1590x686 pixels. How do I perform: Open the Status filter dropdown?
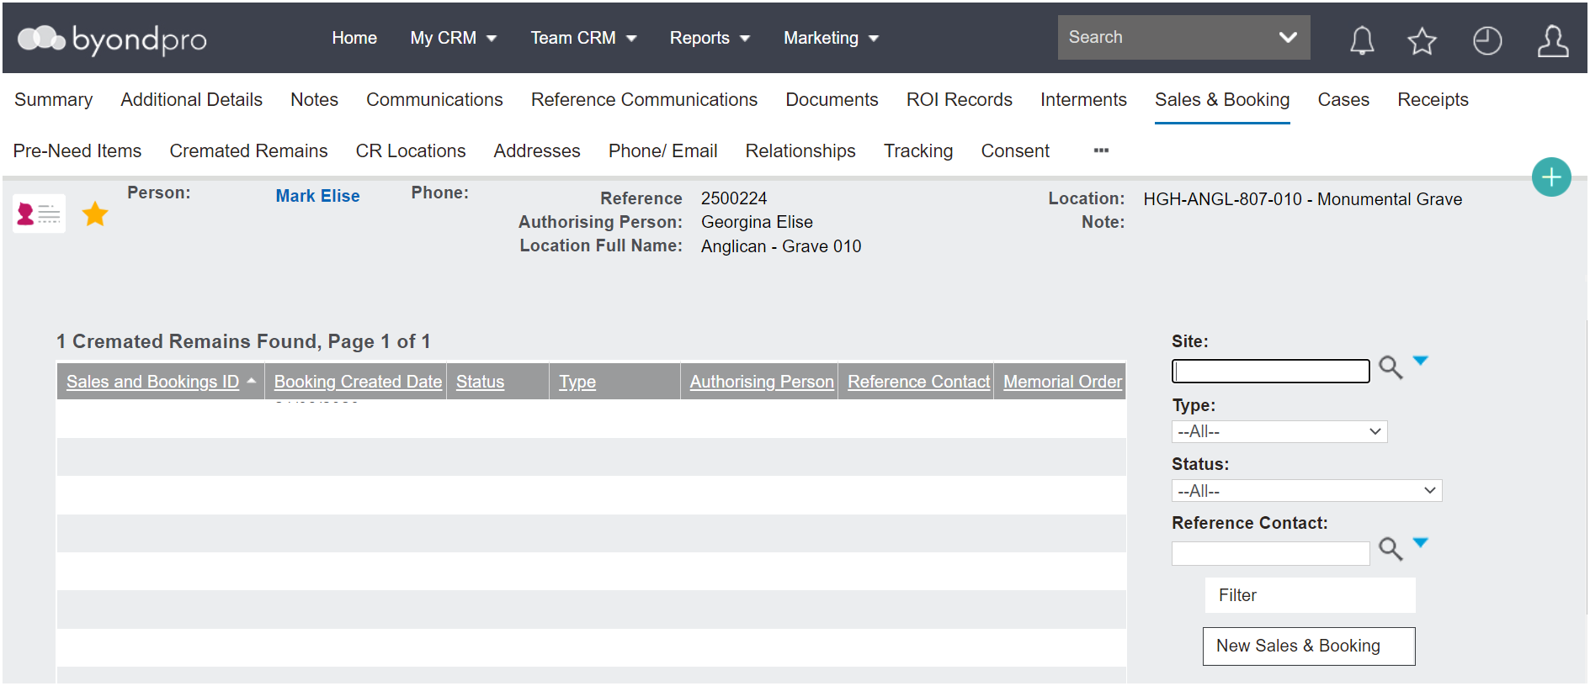[x=1306, y=490]
